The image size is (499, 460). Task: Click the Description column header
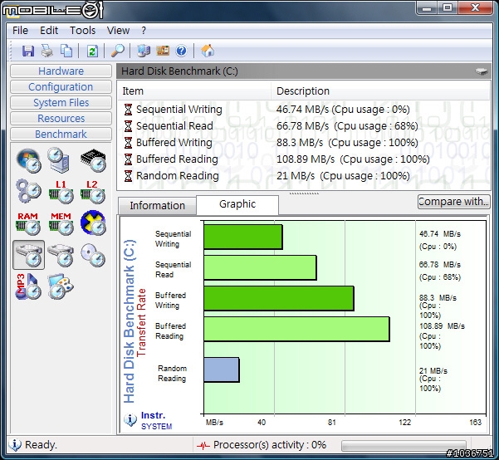point(380,91)
